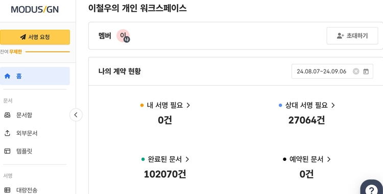Click the home icon in sidebar
This screenshot has height=194, width=383.
[7, 76]
